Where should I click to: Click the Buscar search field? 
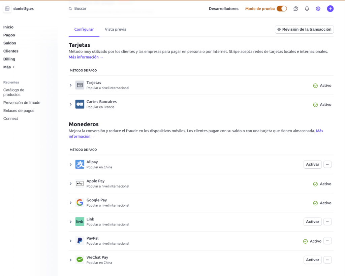tap(101, 9)
